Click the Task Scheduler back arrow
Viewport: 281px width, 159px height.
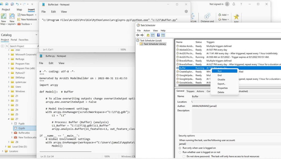[138, 35]
